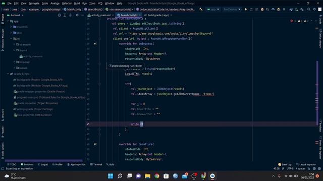323x181 pixels.
Task: Click Expand All icon in Project panel
Action: 65,15
